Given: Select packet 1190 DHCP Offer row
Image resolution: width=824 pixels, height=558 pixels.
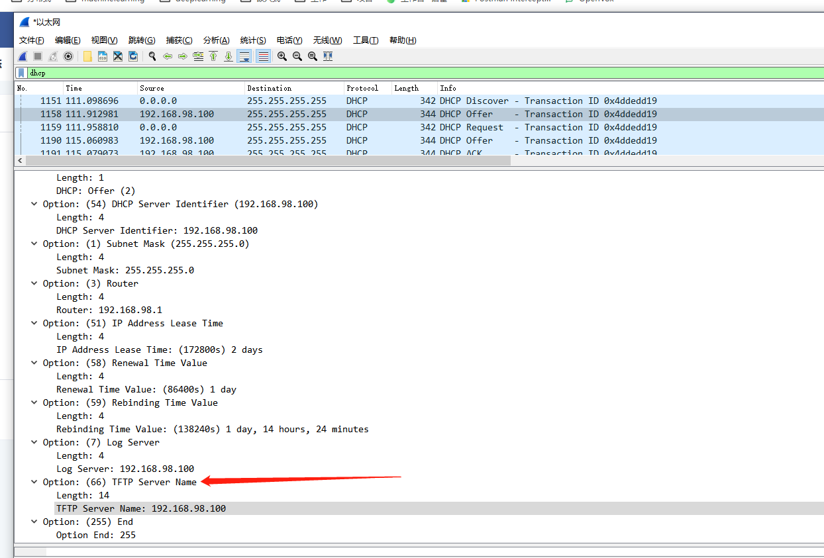Looking at the screenshot, I should tap(419, 140).
